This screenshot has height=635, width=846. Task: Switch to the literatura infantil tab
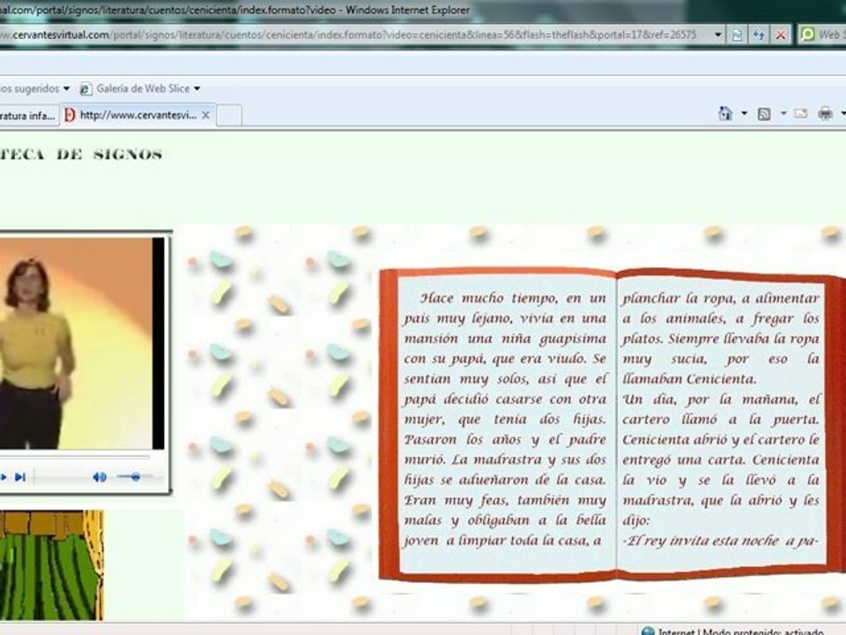[29, 115]
